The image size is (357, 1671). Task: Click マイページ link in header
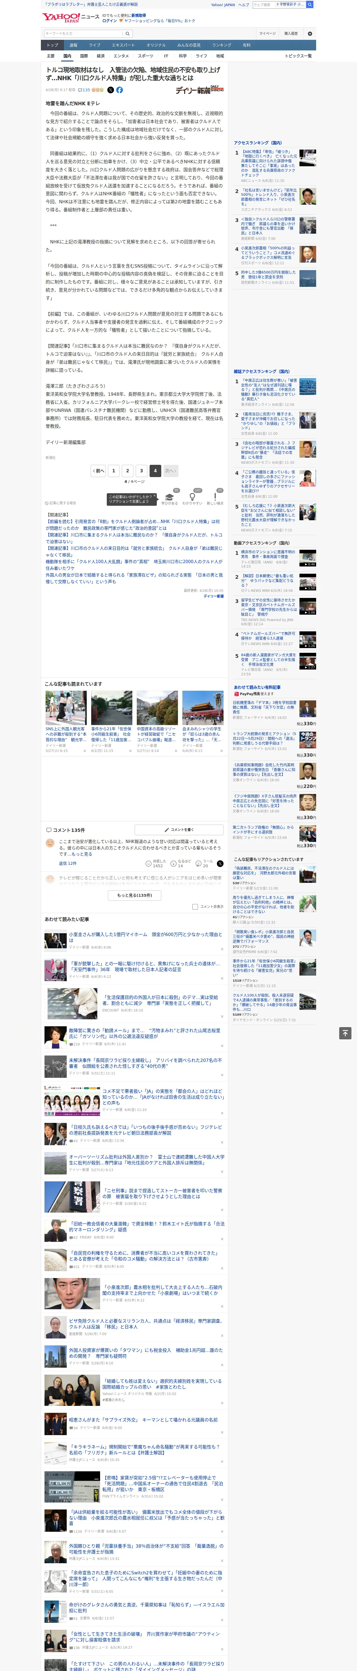coord(267,34)
